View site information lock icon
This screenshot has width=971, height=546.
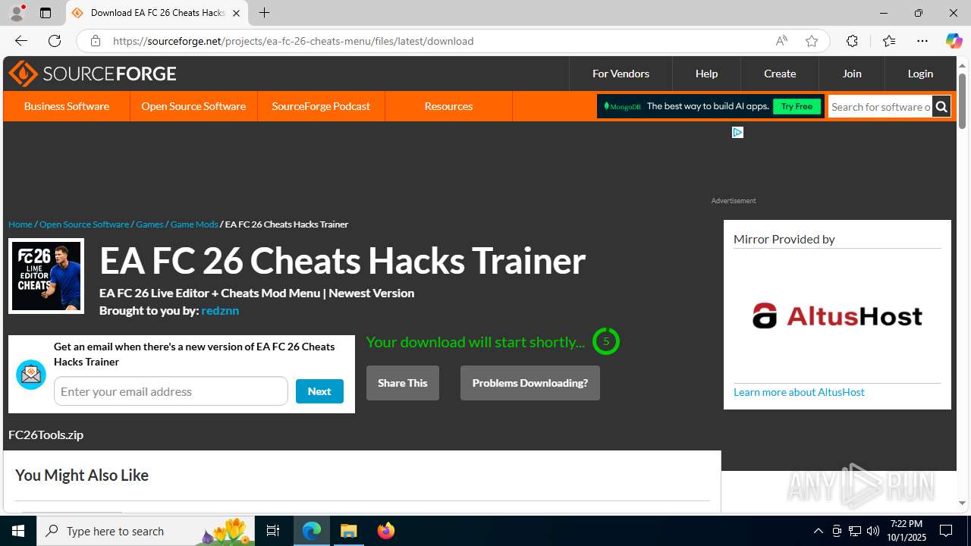(95, 41)
